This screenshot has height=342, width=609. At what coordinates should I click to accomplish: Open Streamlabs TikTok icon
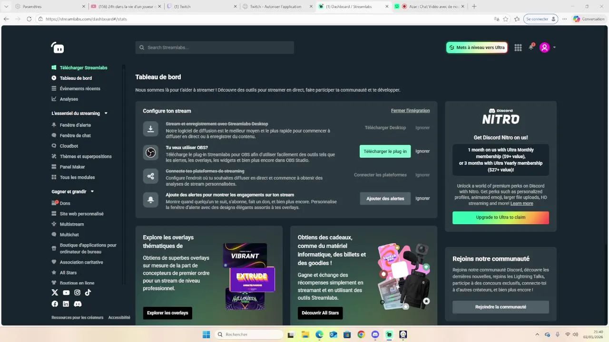point(88,293)
